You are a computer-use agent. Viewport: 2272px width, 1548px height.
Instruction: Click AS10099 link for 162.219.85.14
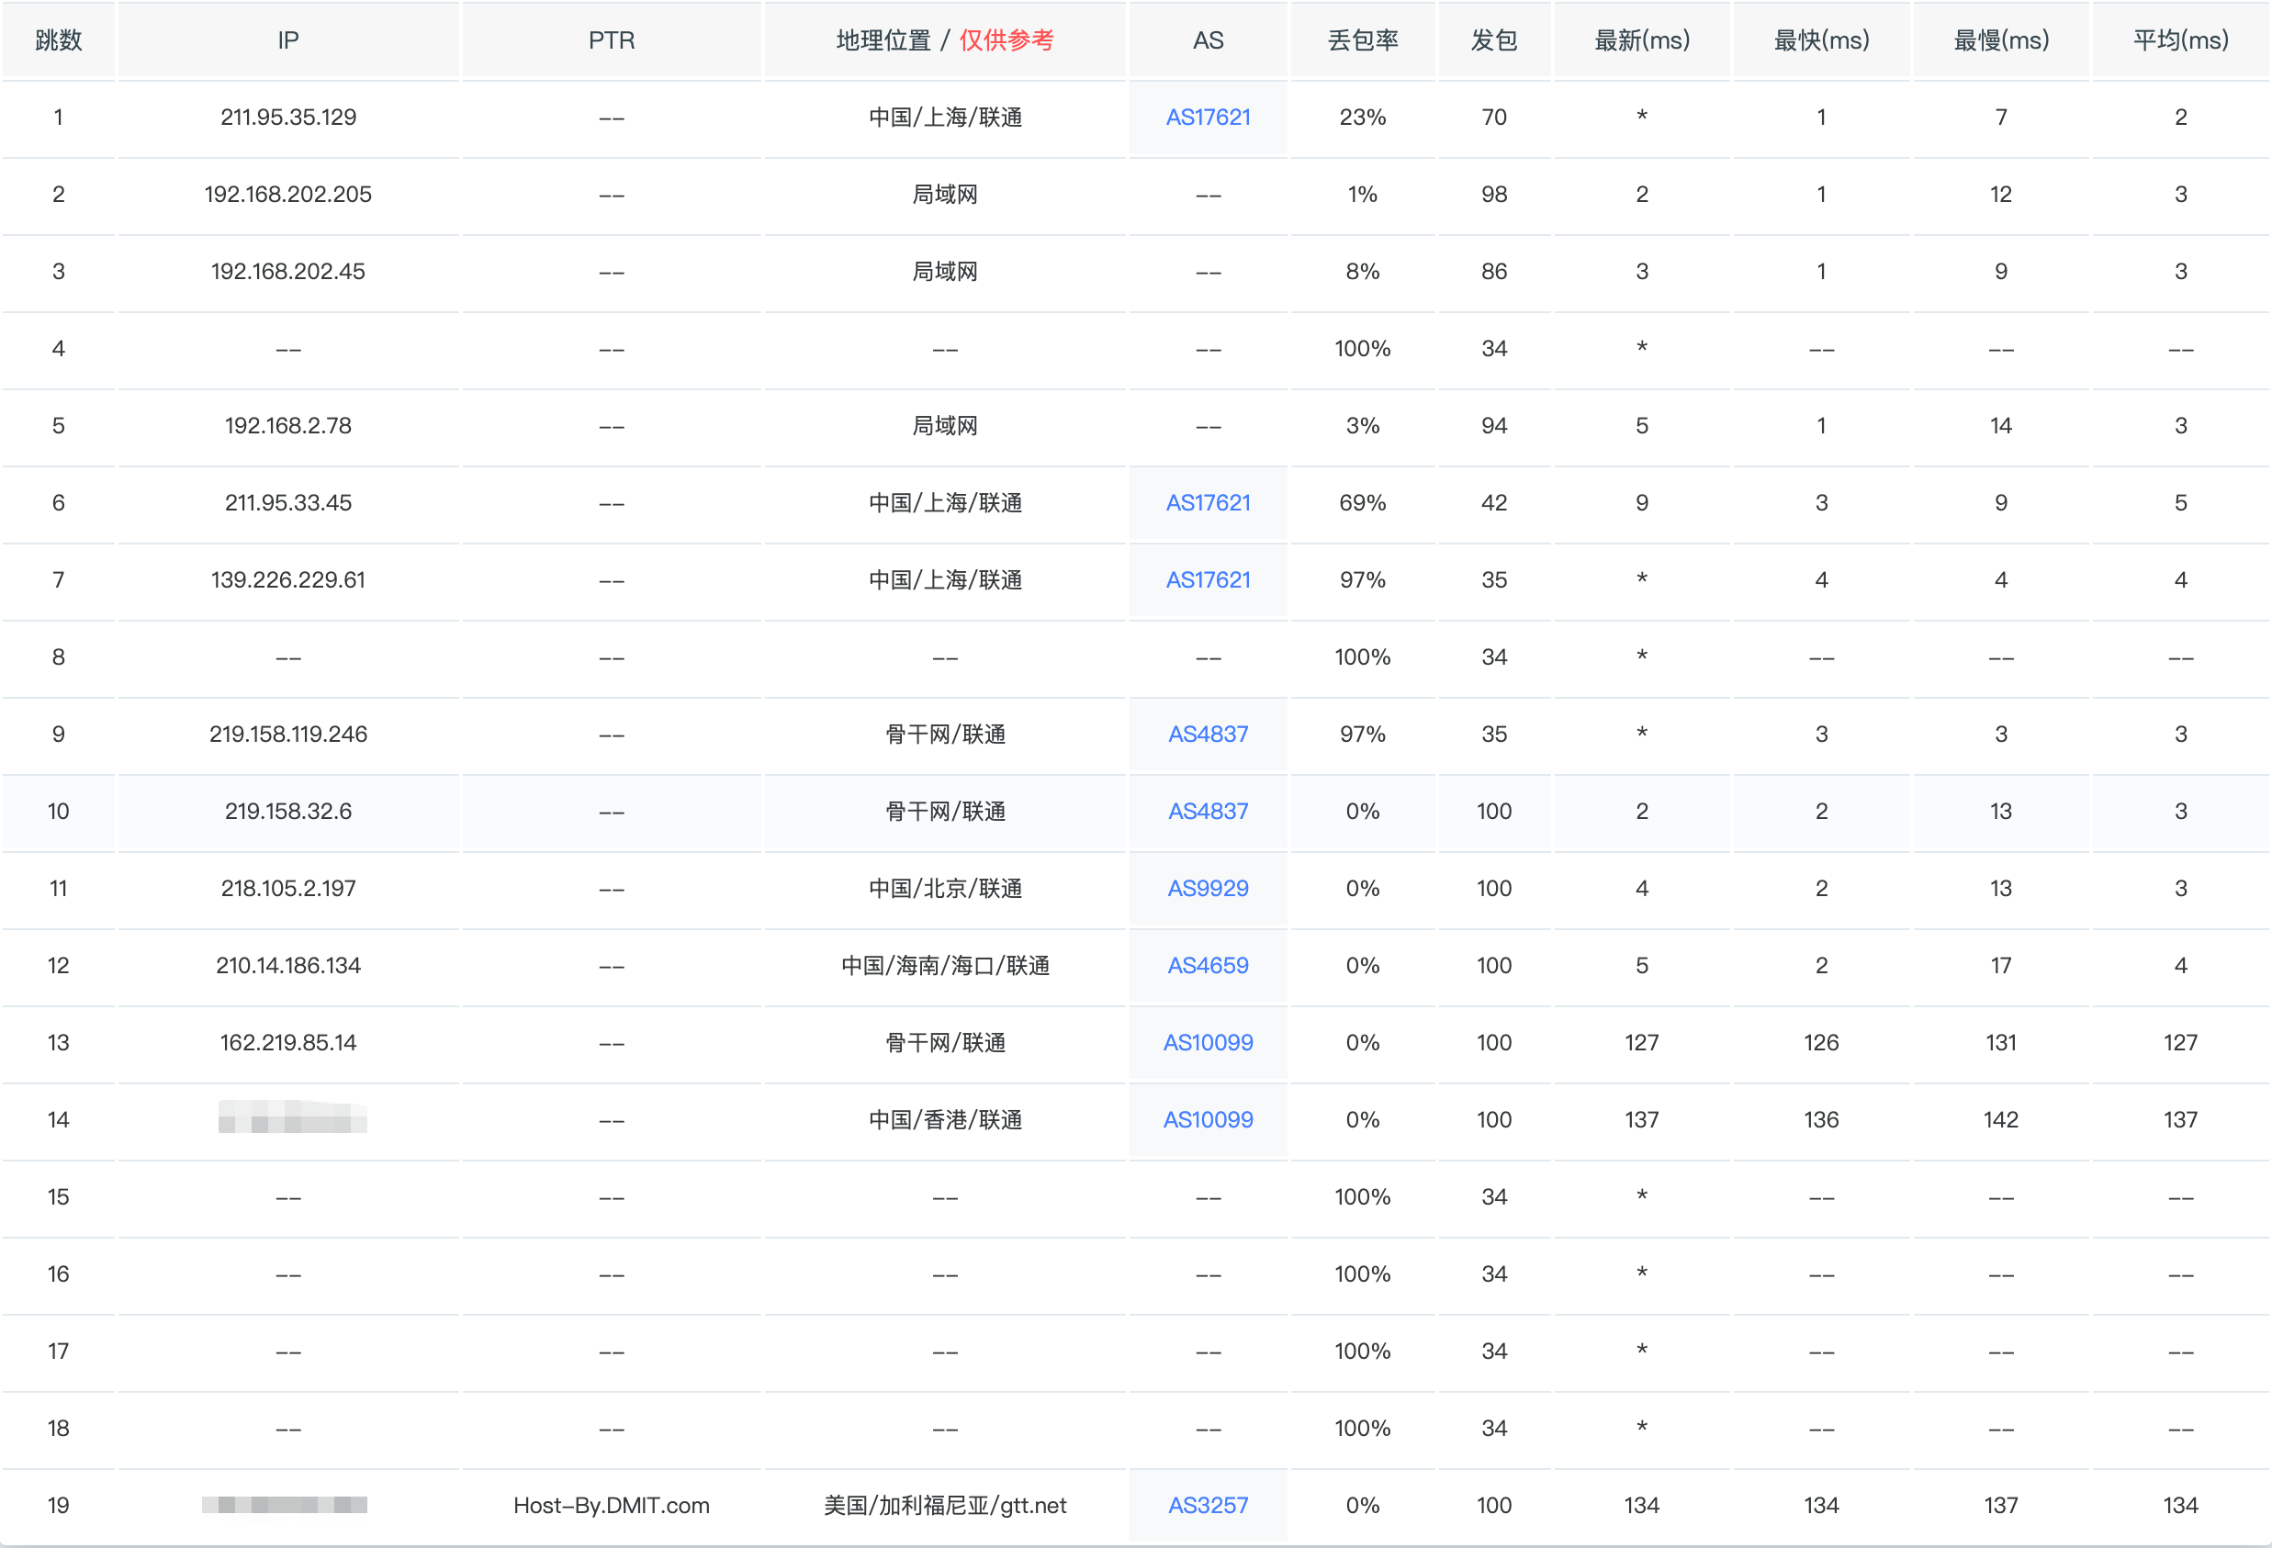(1208, 1043)
